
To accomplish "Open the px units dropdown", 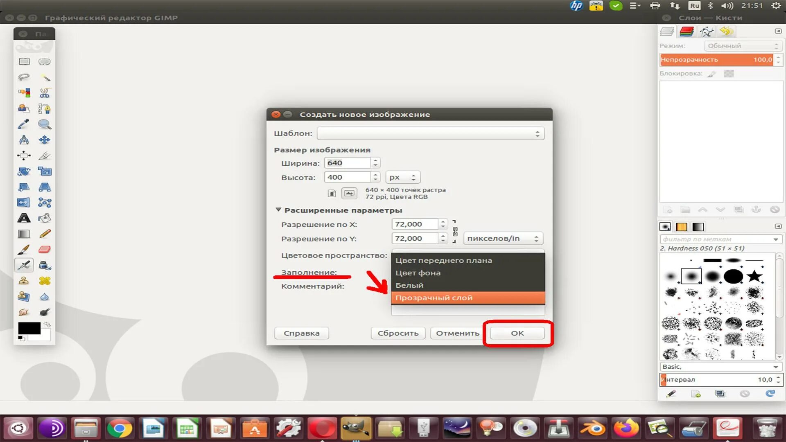I will click(403, 177).
